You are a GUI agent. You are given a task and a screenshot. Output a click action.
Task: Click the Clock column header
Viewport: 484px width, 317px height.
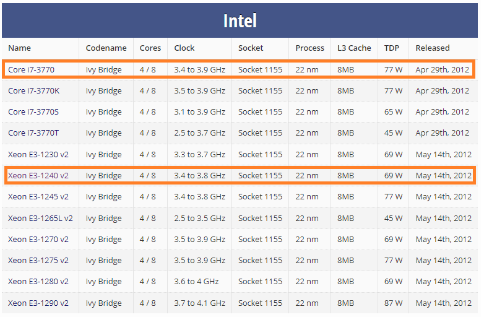click(184, 48)
